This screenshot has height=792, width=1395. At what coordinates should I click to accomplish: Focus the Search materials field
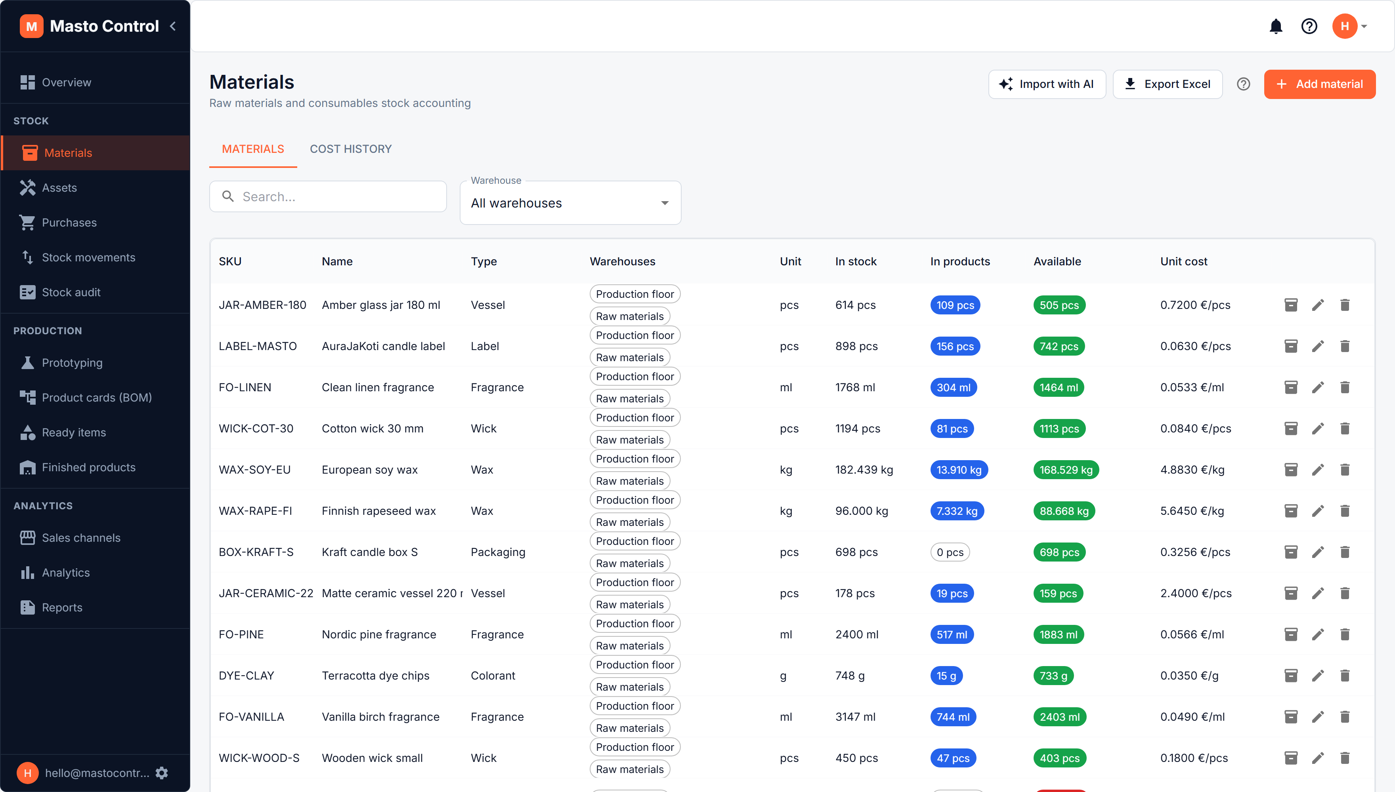click(x=328, y=196)
